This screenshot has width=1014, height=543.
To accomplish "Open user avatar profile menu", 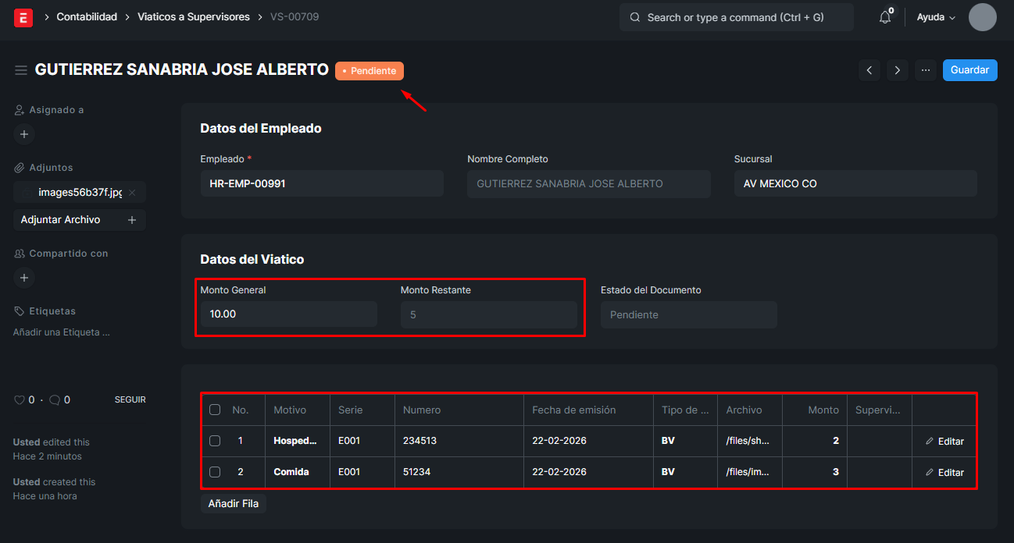I will [x=982, y=17].
